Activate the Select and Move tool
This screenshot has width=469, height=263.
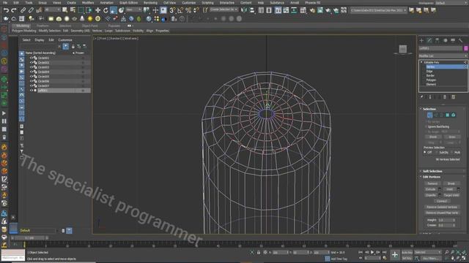click(x=97, y=10)
